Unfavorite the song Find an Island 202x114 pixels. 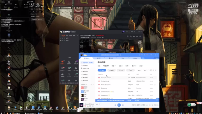pyautogui.click(x=99, y=81)
